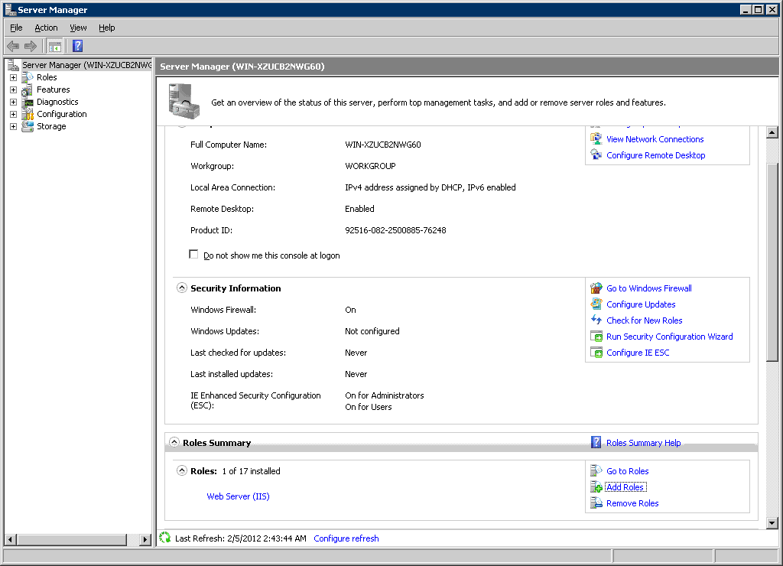The height and width of the screenshot is (566, 783).
Task: Click the Go to Roles link
Action: coord(627,471)
